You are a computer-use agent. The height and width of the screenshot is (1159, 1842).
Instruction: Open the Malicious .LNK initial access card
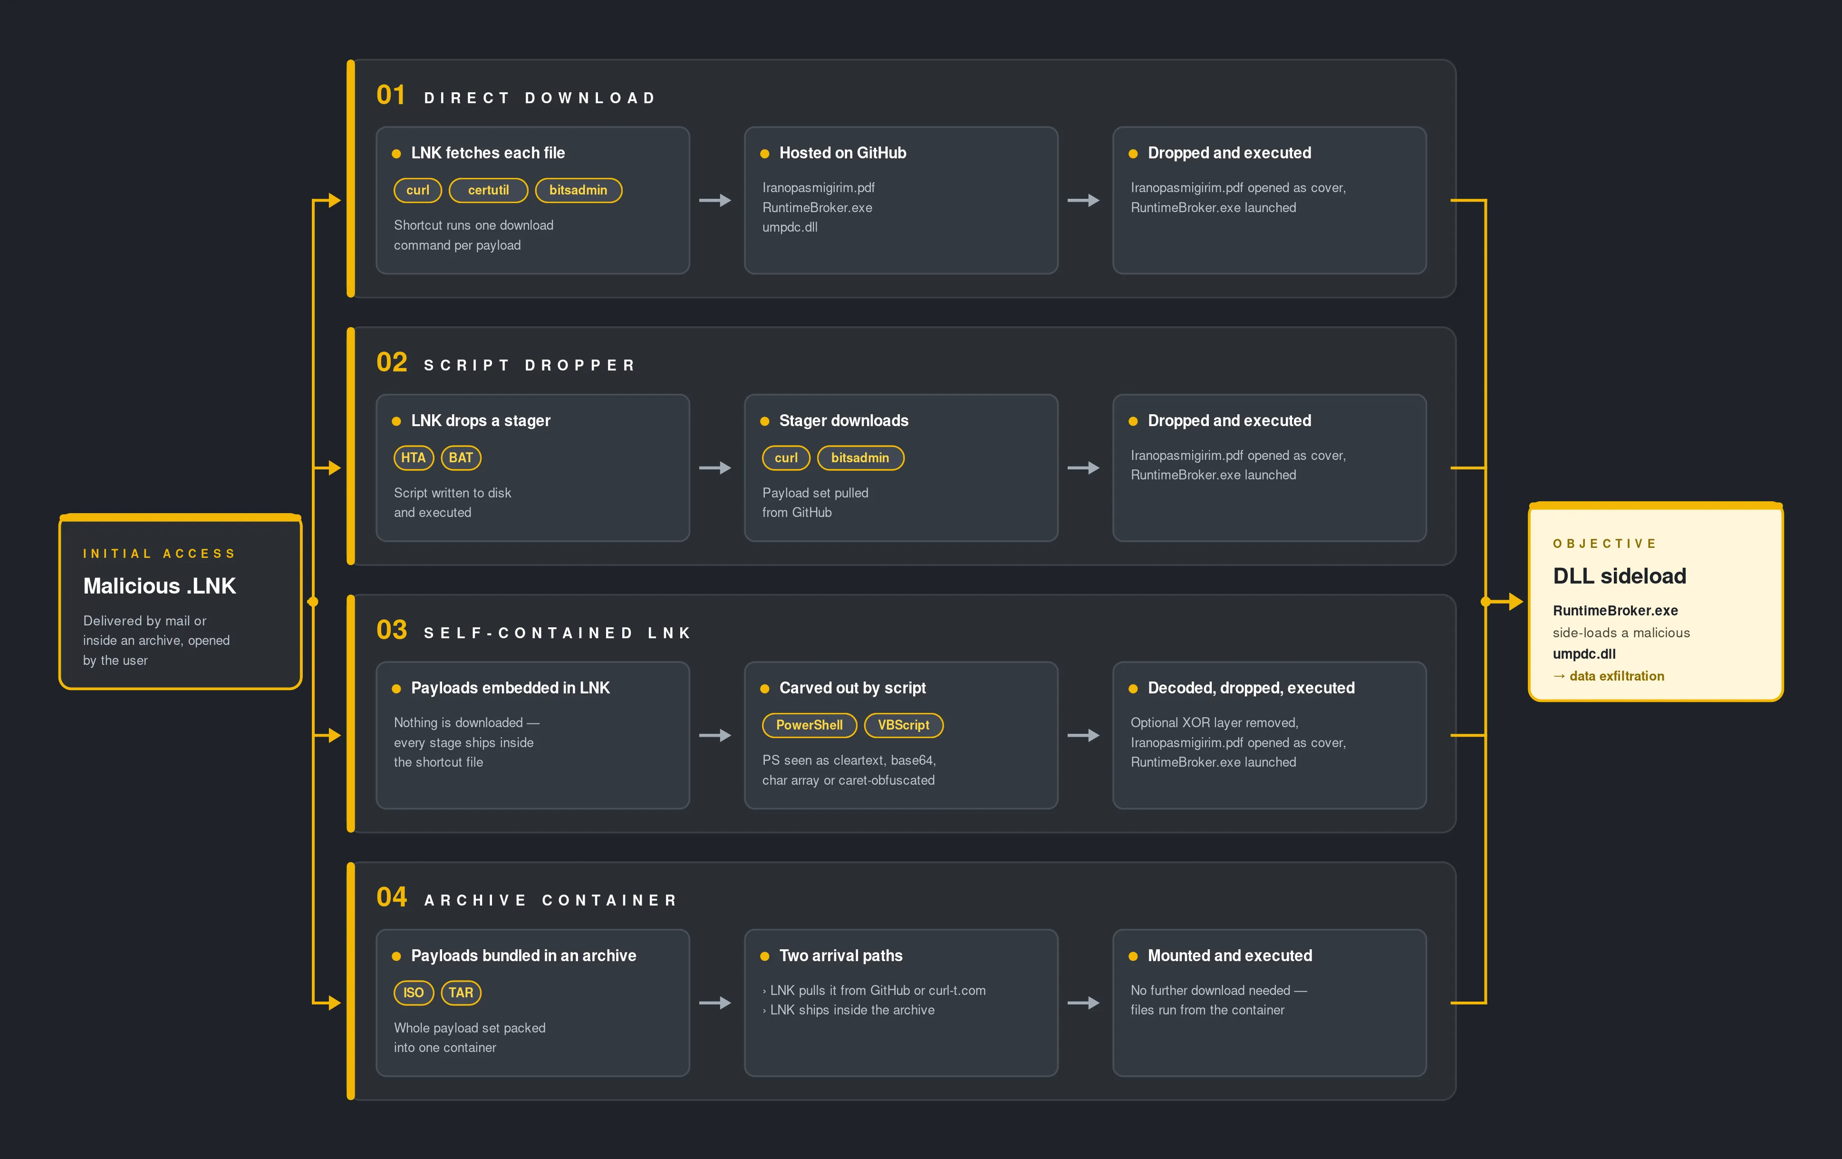click(x=181, y=602)
